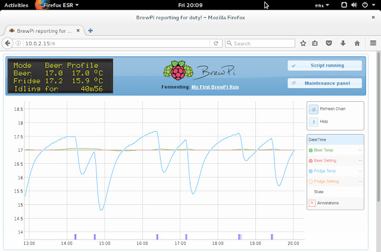The width and height of the screenshot is (381, 252).
Task: Click the Help label beside chart
Action: pos(324,122)
